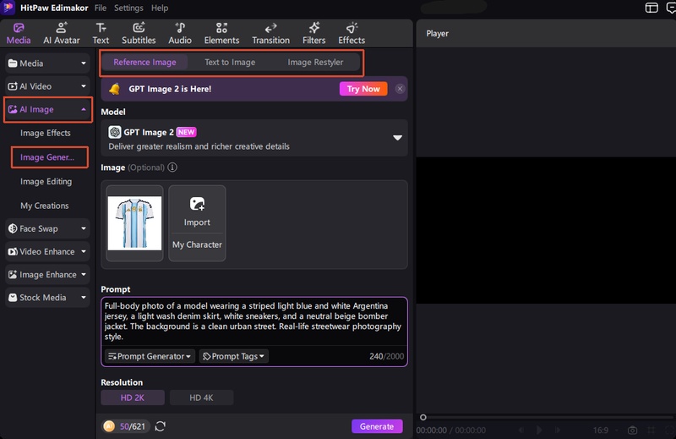Open the AI Avatar tool

[x=61, y=34]
